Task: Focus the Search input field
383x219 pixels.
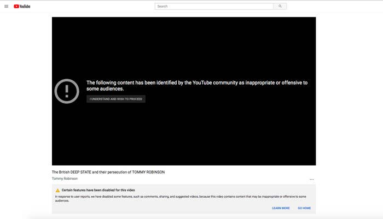Action: 214,7
